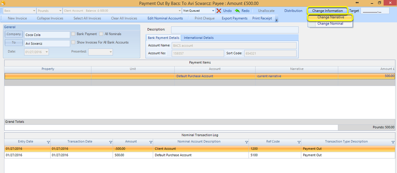Click the green Redo arrow icon

[237, 11]
